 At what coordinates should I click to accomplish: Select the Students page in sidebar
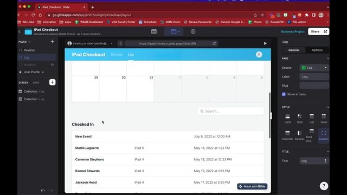pyautogui.click(x=36, y=64)
